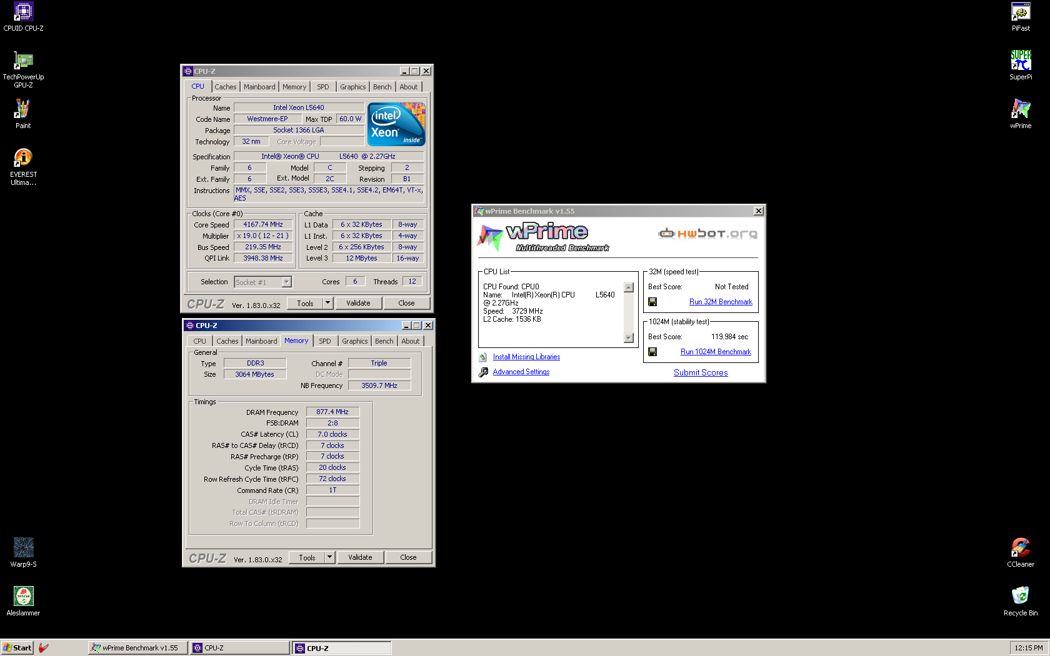The width and height of the screenshot is (1050, 656).
Task: Close the wPrime Benchmark window
Action: click(x=759, y=211)
